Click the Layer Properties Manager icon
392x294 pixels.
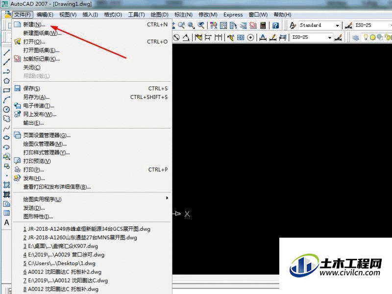tap(356, 38)
